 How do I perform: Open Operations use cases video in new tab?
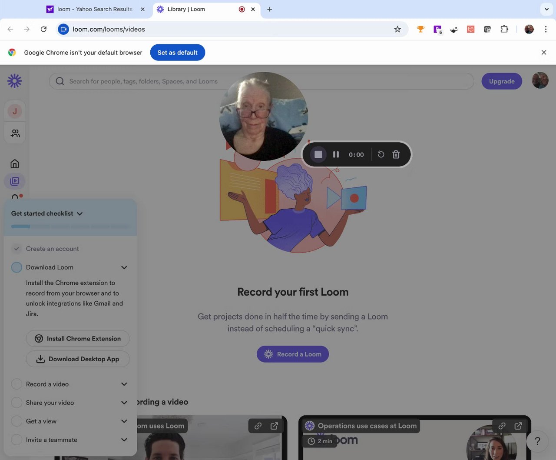tap(518, 426)
